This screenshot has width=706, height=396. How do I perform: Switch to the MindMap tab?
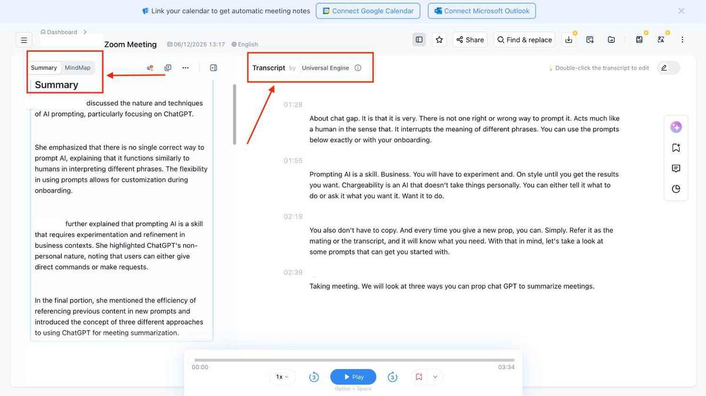tap(78, 68)
